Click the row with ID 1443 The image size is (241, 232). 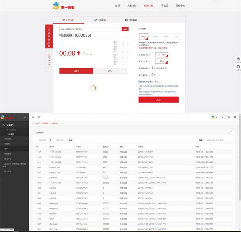coord(134,183)
